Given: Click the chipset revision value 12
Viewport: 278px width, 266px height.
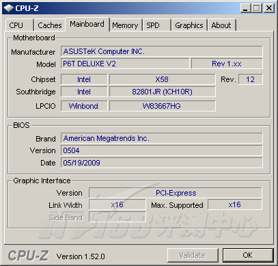Looking at the screenshot, I should [250, 79].
